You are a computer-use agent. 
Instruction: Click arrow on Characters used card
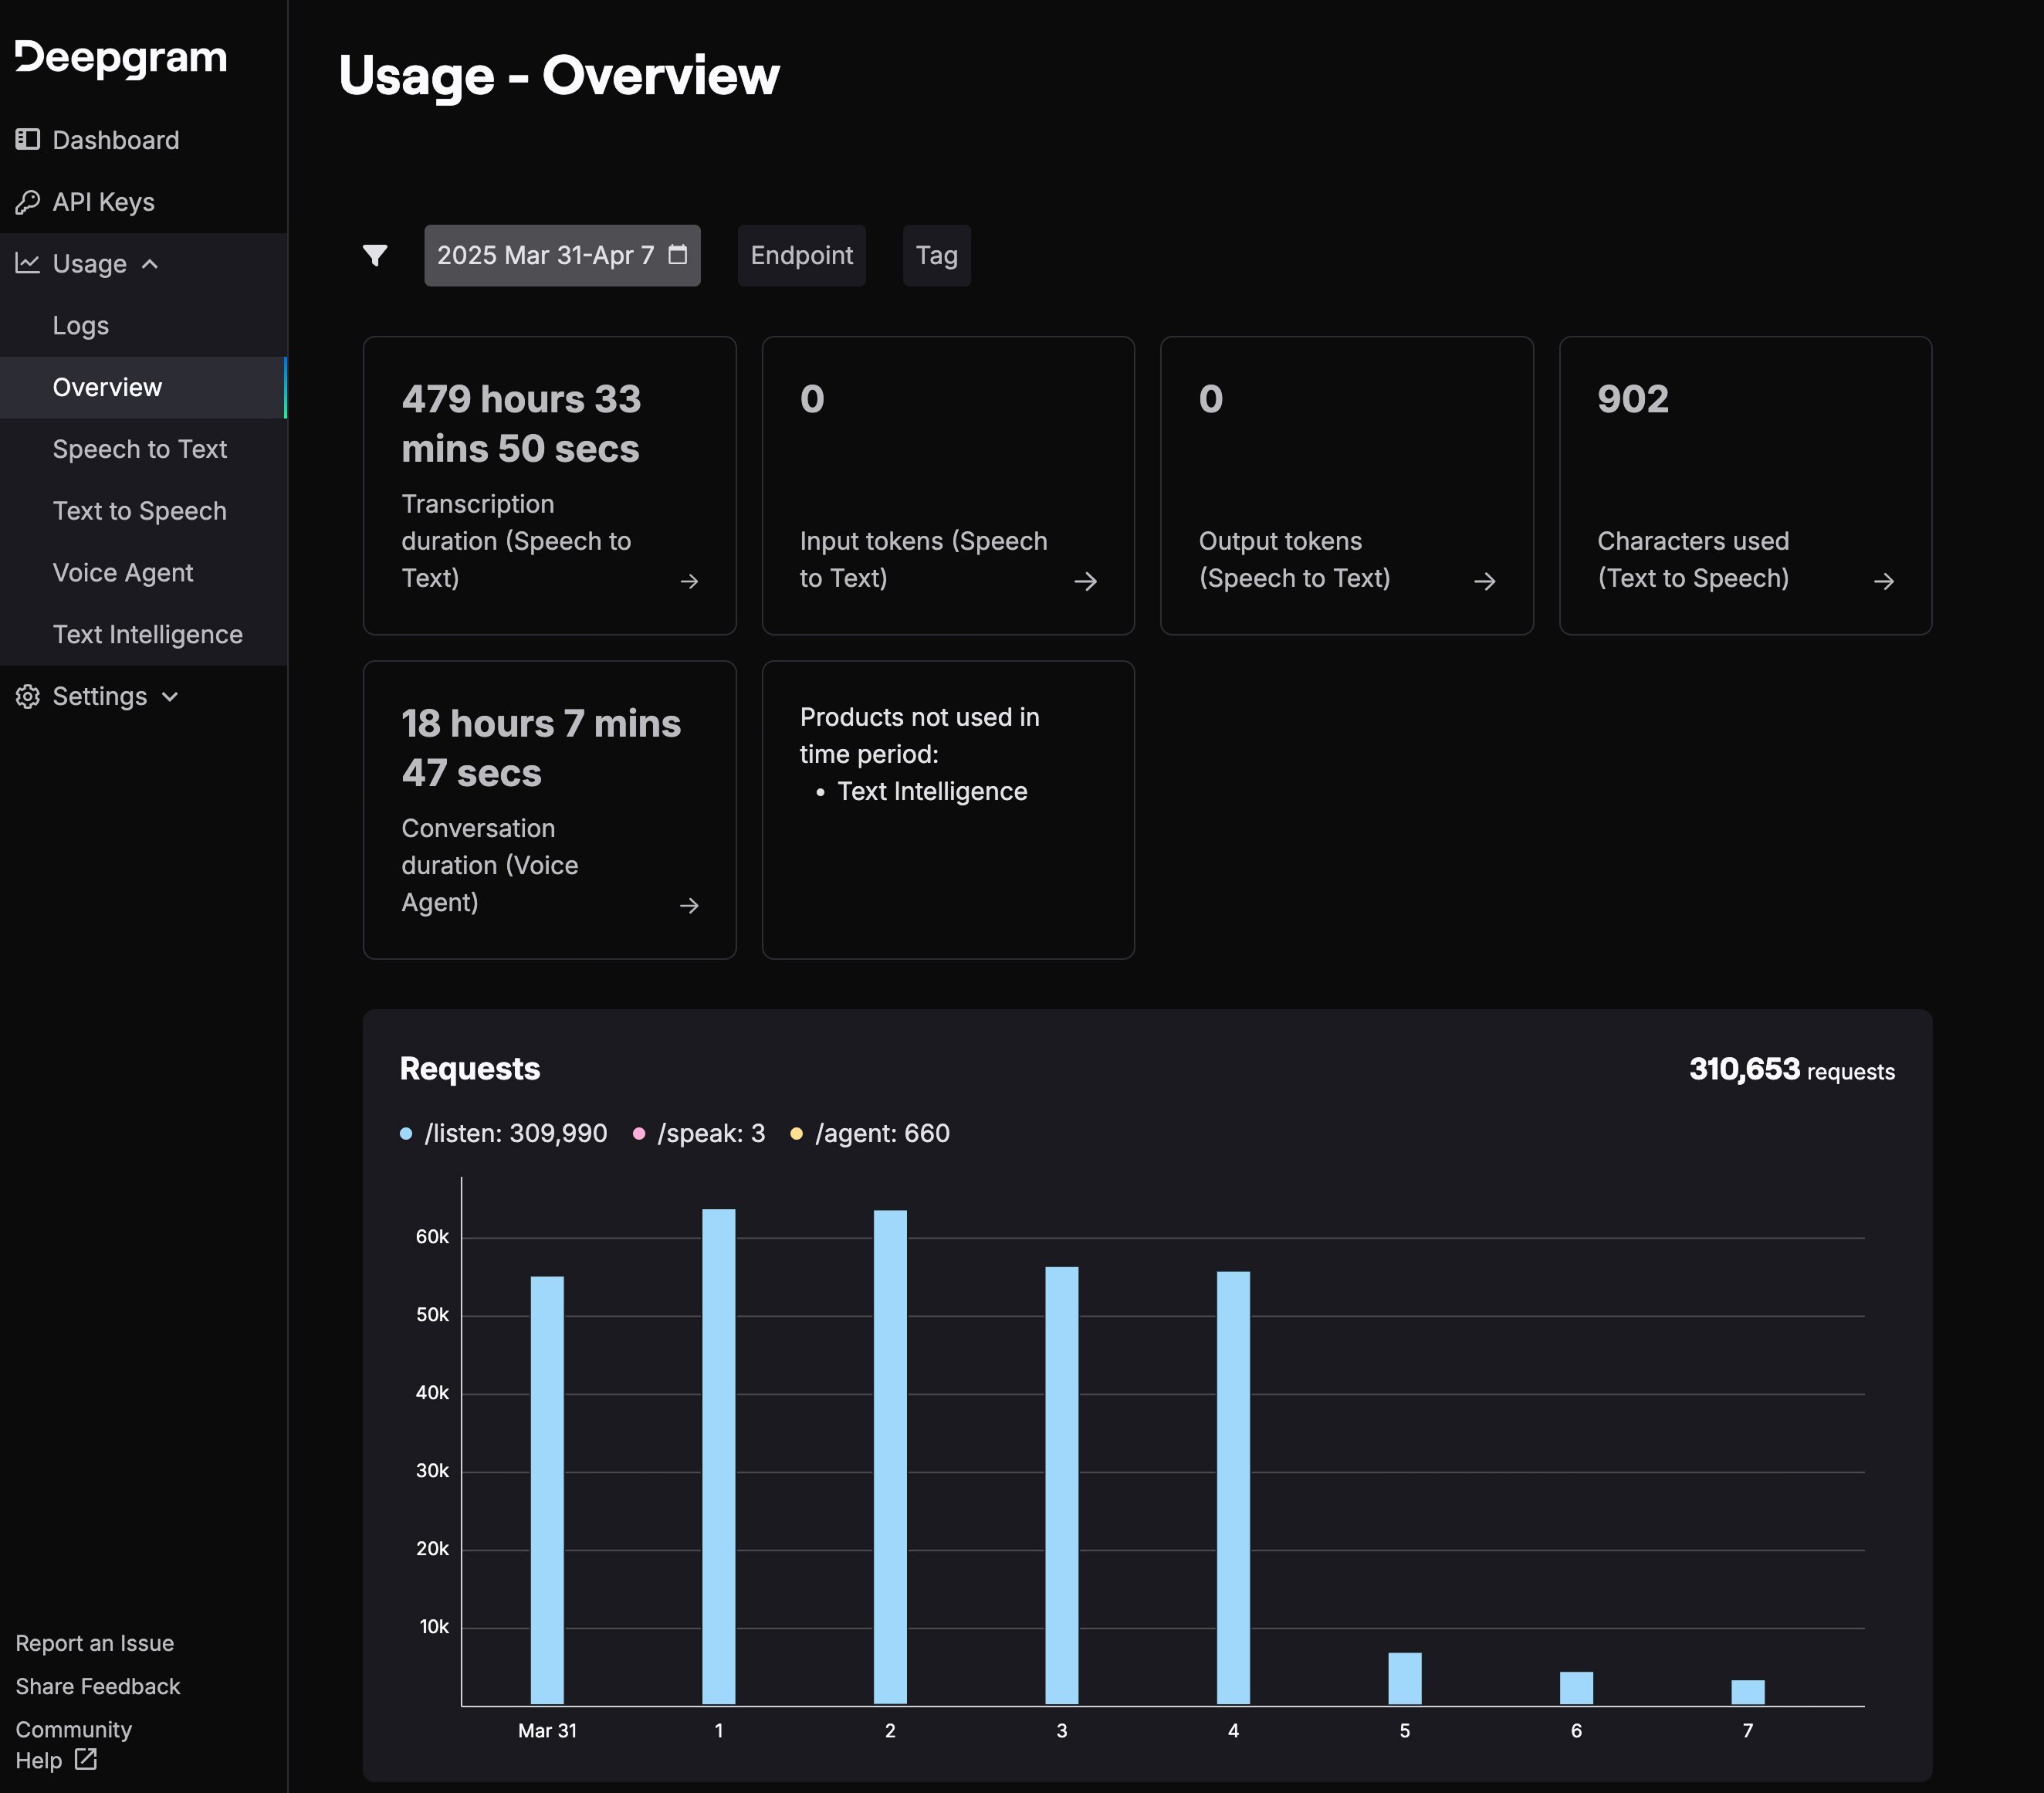[1884, 581]
